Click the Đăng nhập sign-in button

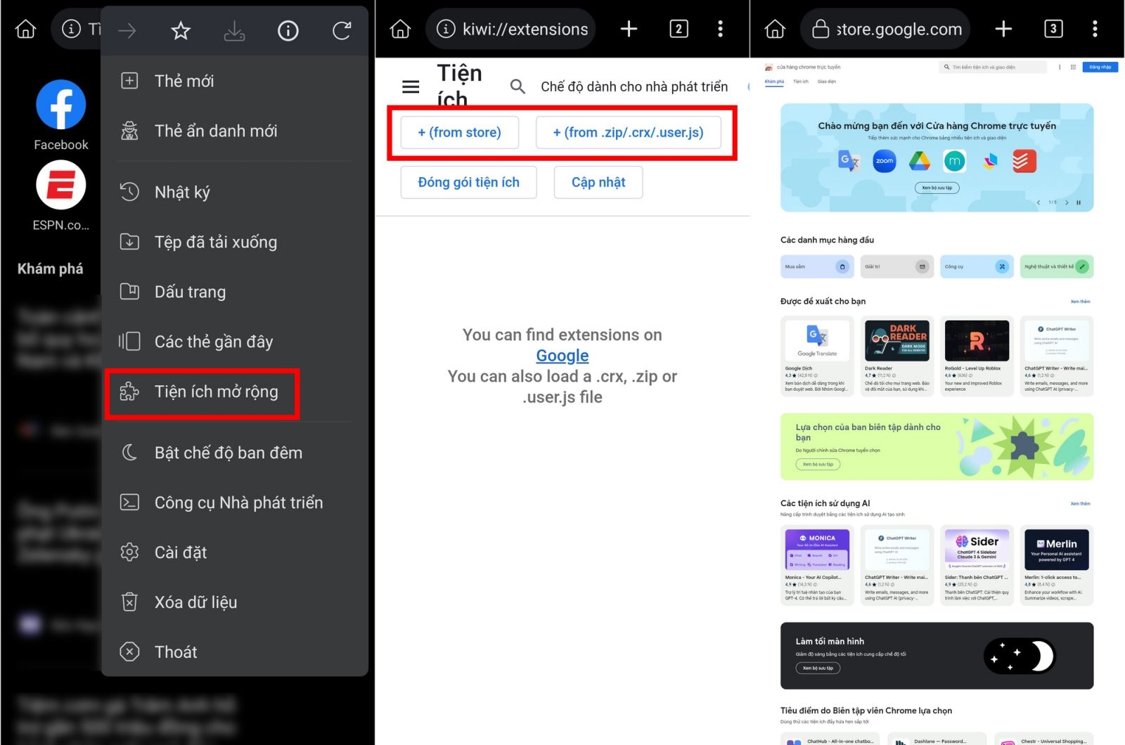pyautogui.click(x=1100, y=67)
